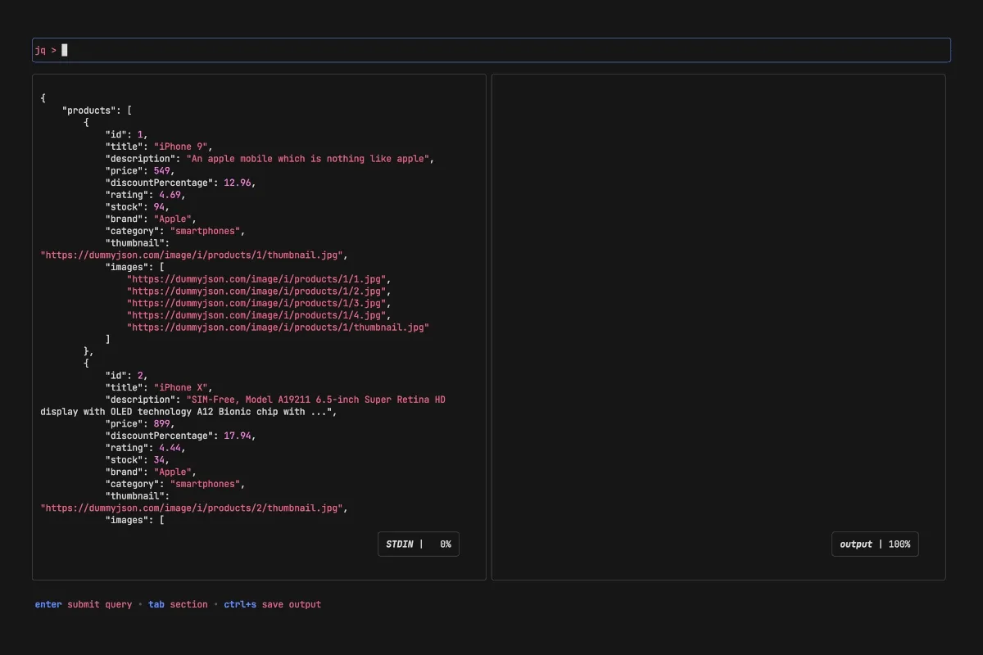The height and width of the screenshot is (655, 983).
Task: Click the 'ctrl+s save output' hint
Action: [x=272, y=604]
